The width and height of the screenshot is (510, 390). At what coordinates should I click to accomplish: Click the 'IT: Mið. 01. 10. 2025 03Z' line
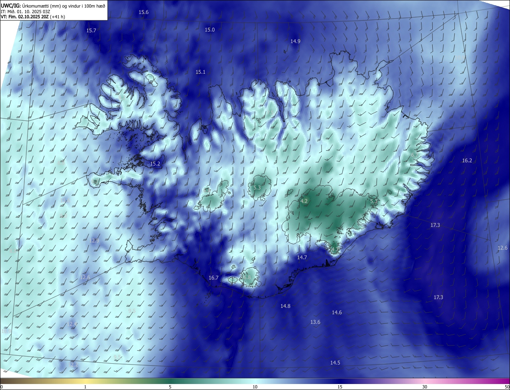click(26, 11)
